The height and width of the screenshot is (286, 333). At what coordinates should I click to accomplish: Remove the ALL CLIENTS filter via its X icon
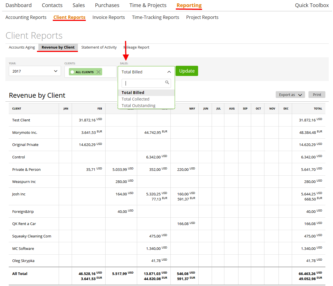98,72
